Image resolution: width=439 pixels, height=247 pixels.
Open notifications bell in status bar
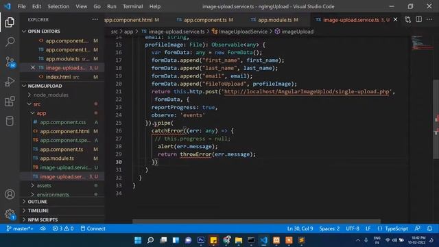(x=429, y=228)
